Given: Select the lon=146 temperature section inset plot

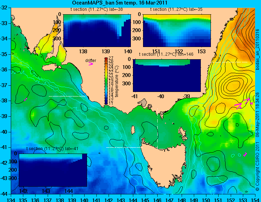Looking at the screenshot, I should pyautogui.click(x=167, y=76).
